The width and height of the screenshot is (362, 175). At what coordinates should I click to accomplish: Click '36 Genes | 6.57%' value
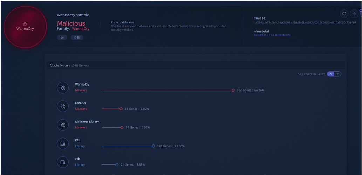coord(138,127)
